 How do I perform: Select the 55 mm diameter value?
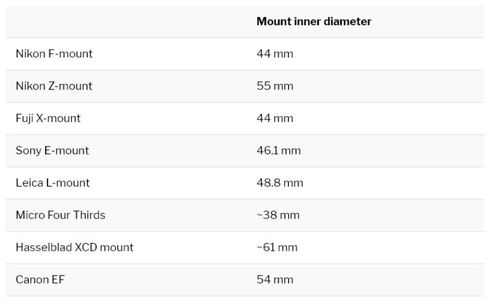pyautogui.click(x=274, y=86)
